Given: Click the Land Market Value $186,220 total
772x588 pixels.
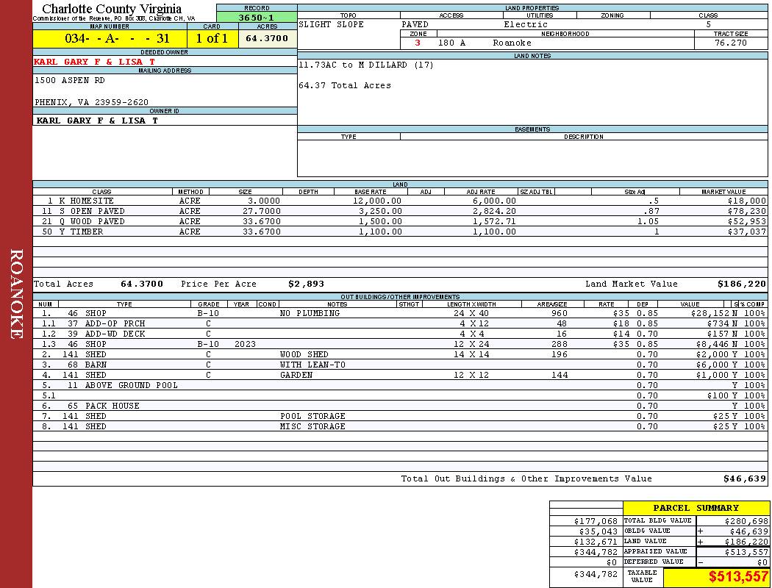Looking at the screenshot, I should [741, 284].
